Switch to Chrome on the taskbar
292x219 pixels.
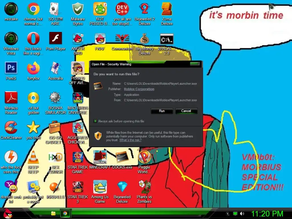[x=65, y=213]
